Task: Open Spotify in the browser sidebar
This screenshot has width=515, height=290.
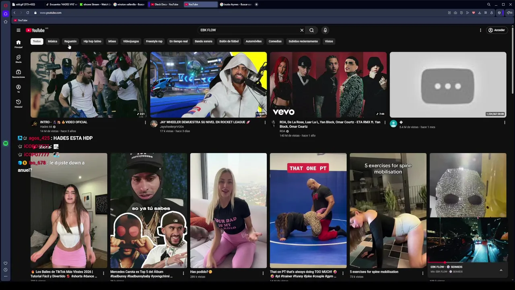Action: point(6,143)
